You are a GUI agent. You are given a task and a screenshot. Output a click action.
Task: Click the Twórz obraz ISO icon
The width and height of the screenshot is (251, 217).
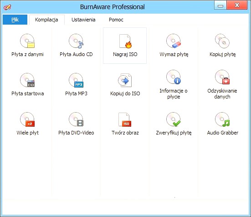click(125, 119)
